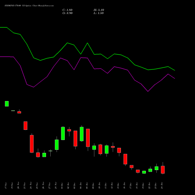Select the 24 Dec date label

coord(162,186)
